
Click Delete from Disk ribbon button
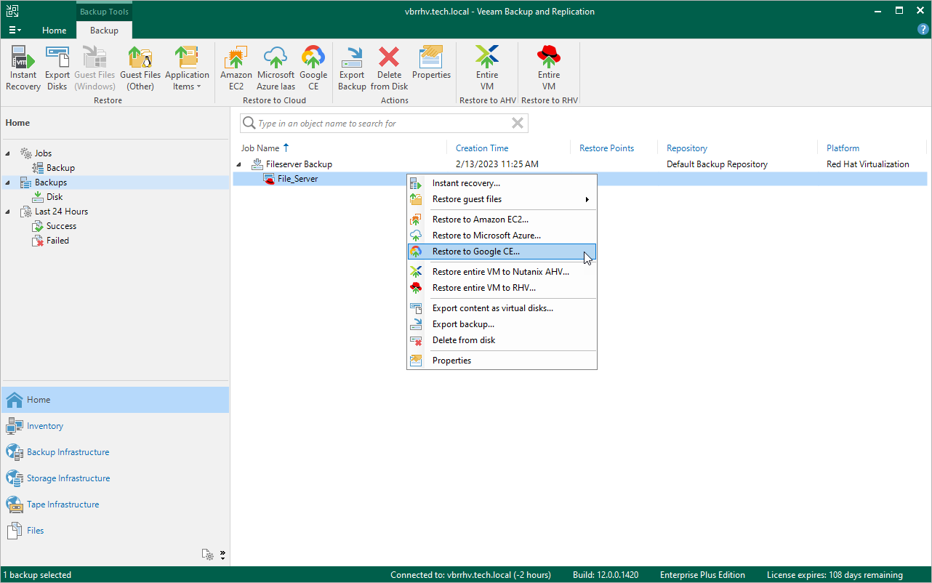click(x=389, y=68)
